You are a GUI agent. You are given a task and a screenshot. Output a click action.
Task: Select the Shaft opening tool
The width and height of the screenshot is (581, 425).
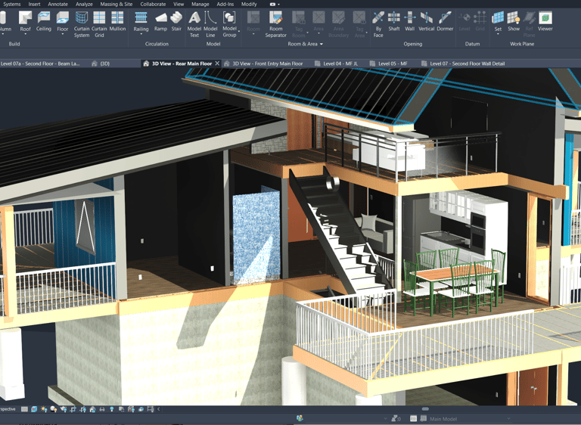(394, 21)
